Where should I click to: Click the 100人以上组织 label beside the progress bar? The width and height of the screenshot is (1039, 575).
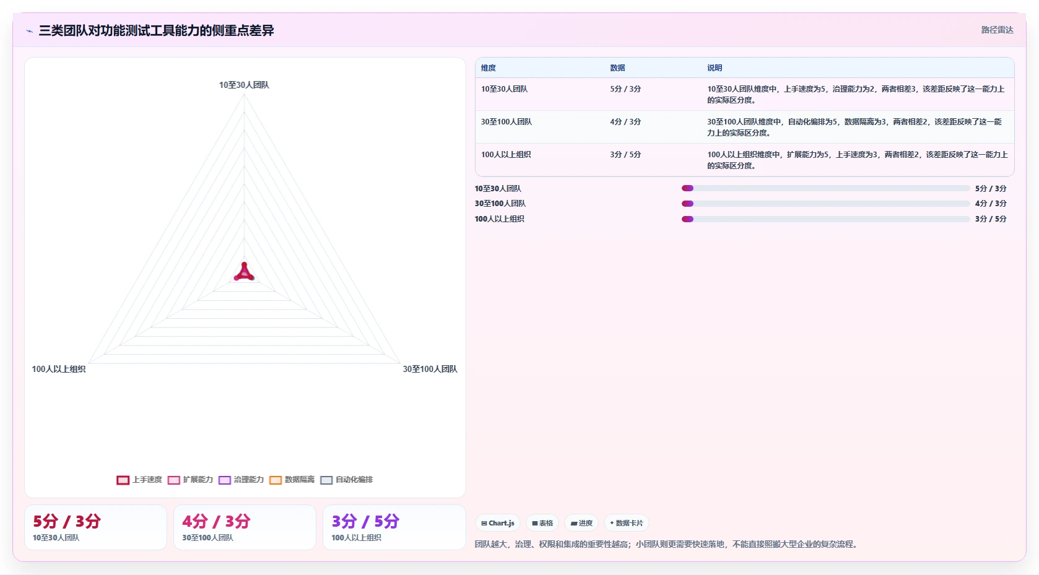[x=500, y=219]
